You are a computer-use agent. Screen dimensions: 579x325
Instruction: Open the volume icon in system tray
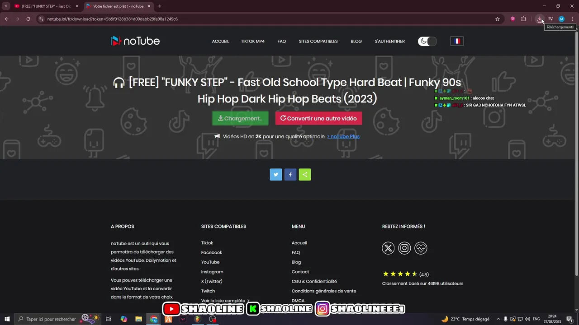click(x=527, y=319)
